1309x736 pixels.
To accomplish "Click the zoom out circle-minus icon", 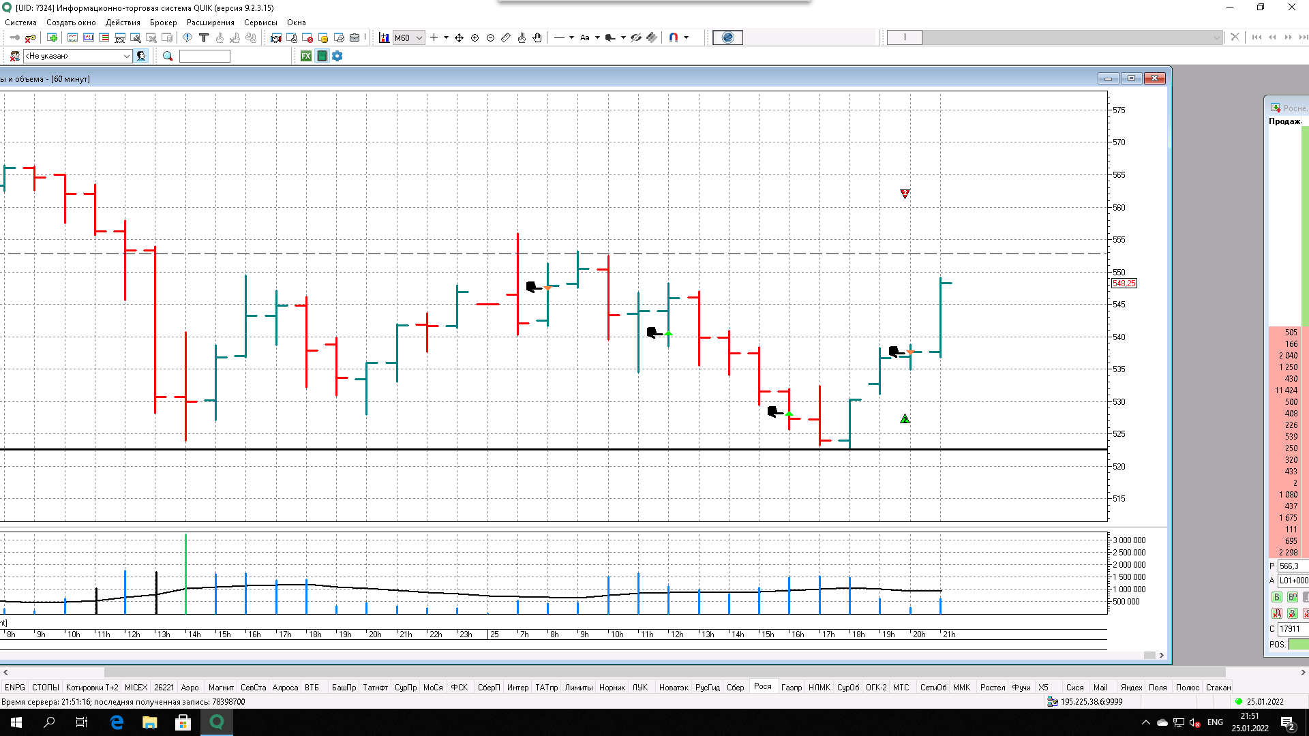I will pyautogui.click(x=491, y=38).
